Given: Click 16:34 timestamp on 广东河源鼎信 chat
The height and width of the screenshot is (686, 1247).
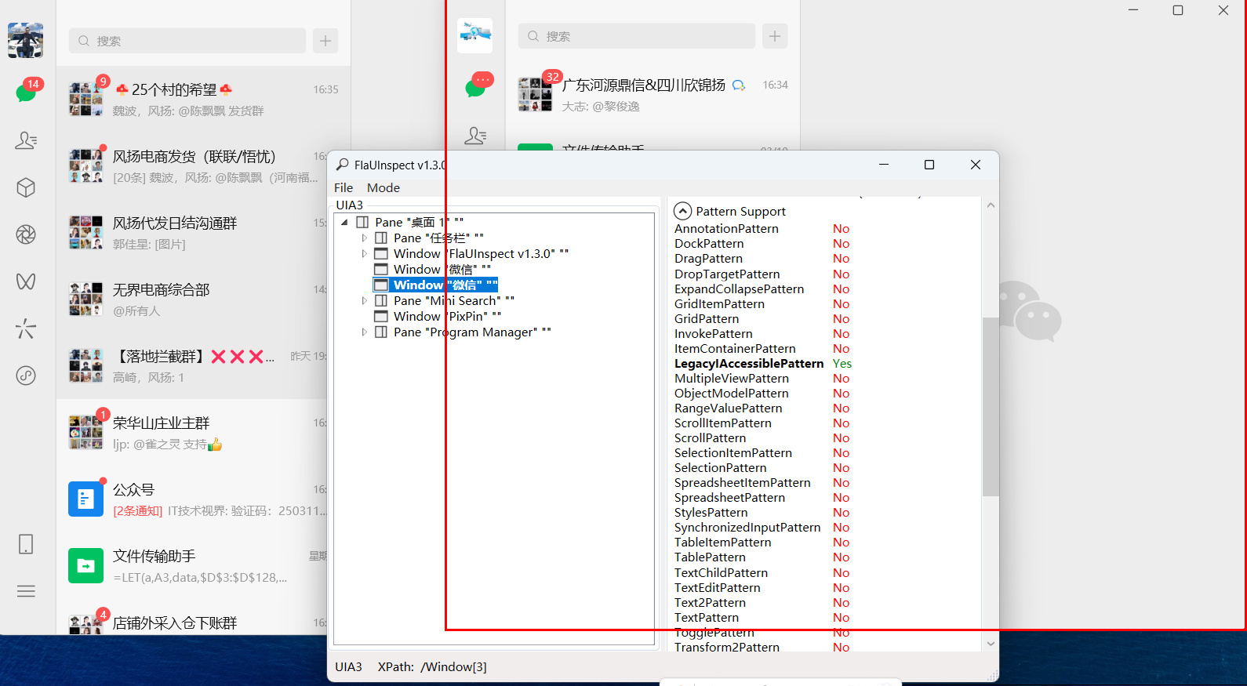Looking at the screenshot, I should (x=776, y=85).
